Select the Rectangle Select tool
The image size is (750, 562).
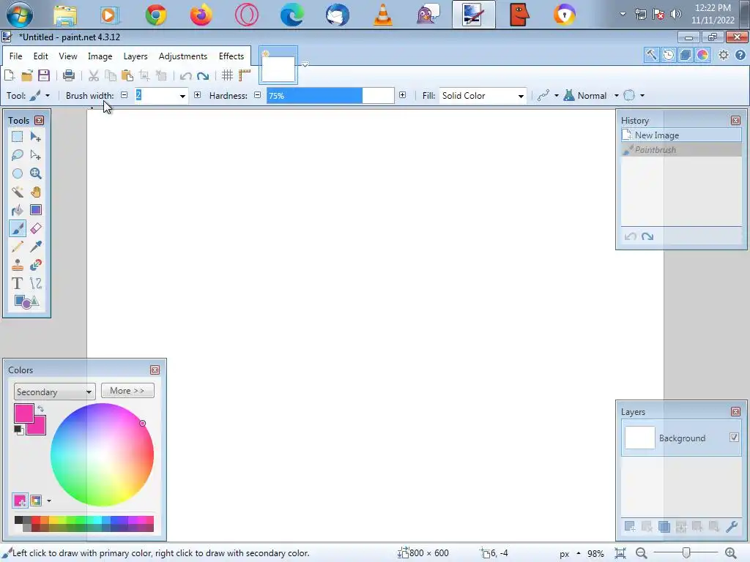(x=18, y=137)
